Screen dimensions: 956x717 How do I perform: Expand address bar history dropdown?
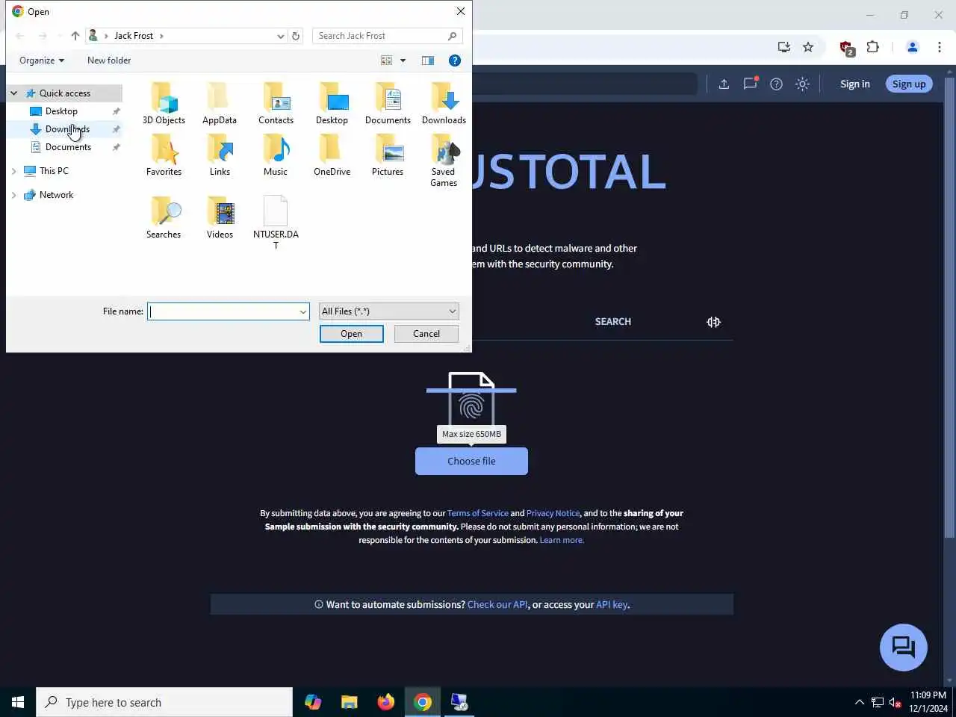(281, 36)
